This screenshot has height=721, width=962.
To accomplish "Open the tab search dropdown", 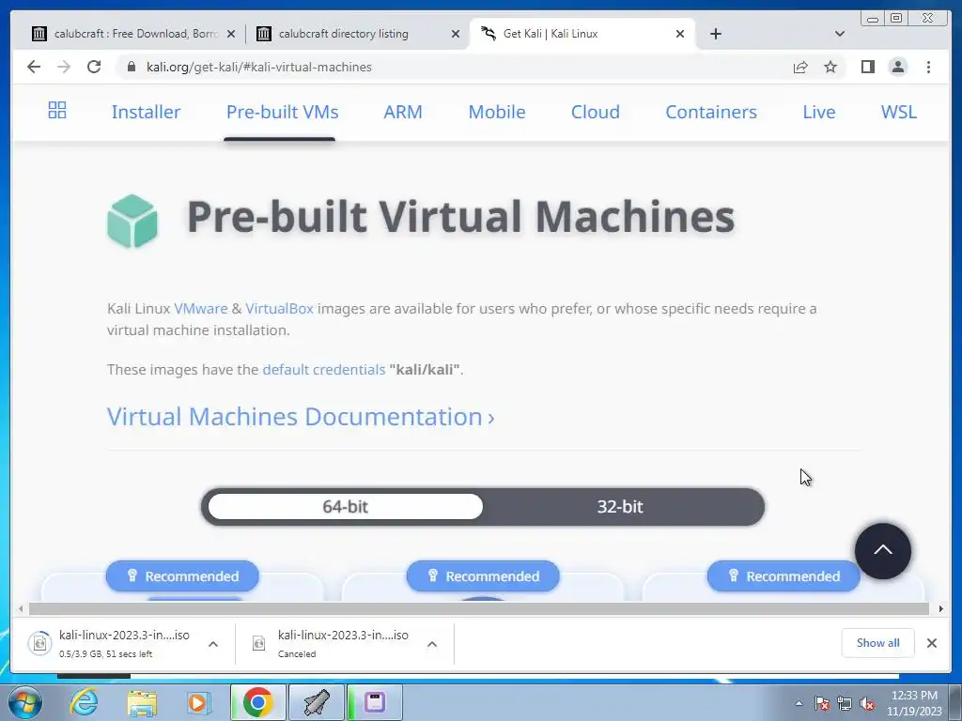I will click(x=840, y=34).
